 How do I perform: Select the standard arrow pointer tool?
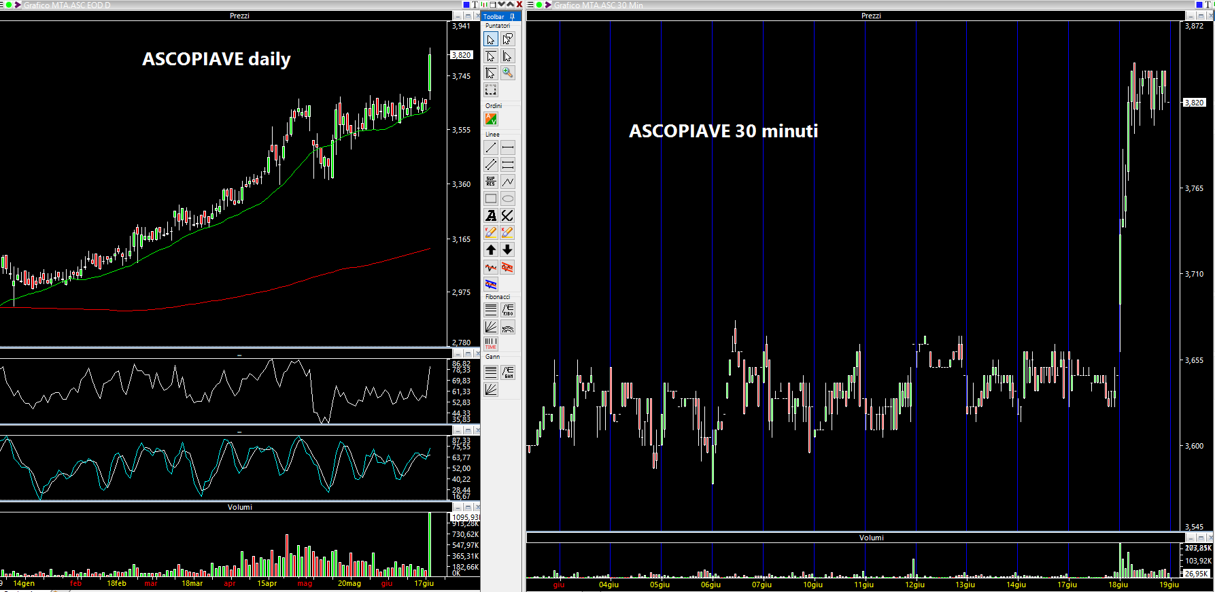(x=491, y=39)
